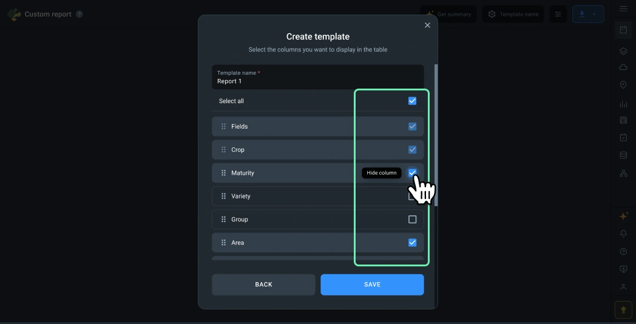Open the layers icon in right sidebar

623,51
